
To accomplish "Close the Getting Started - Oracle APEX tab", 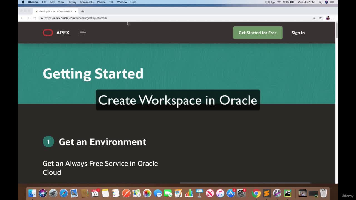I will [75, 11].
